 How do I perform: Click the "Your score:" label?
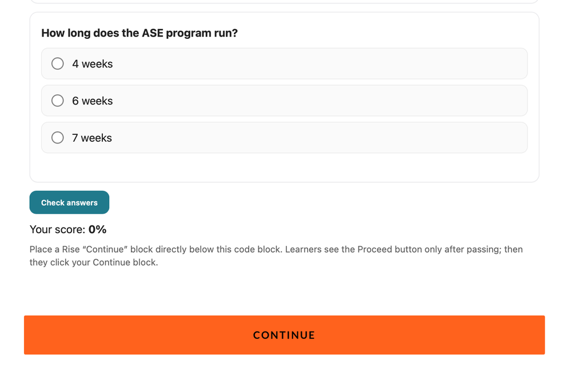click(x=57, y=230)
